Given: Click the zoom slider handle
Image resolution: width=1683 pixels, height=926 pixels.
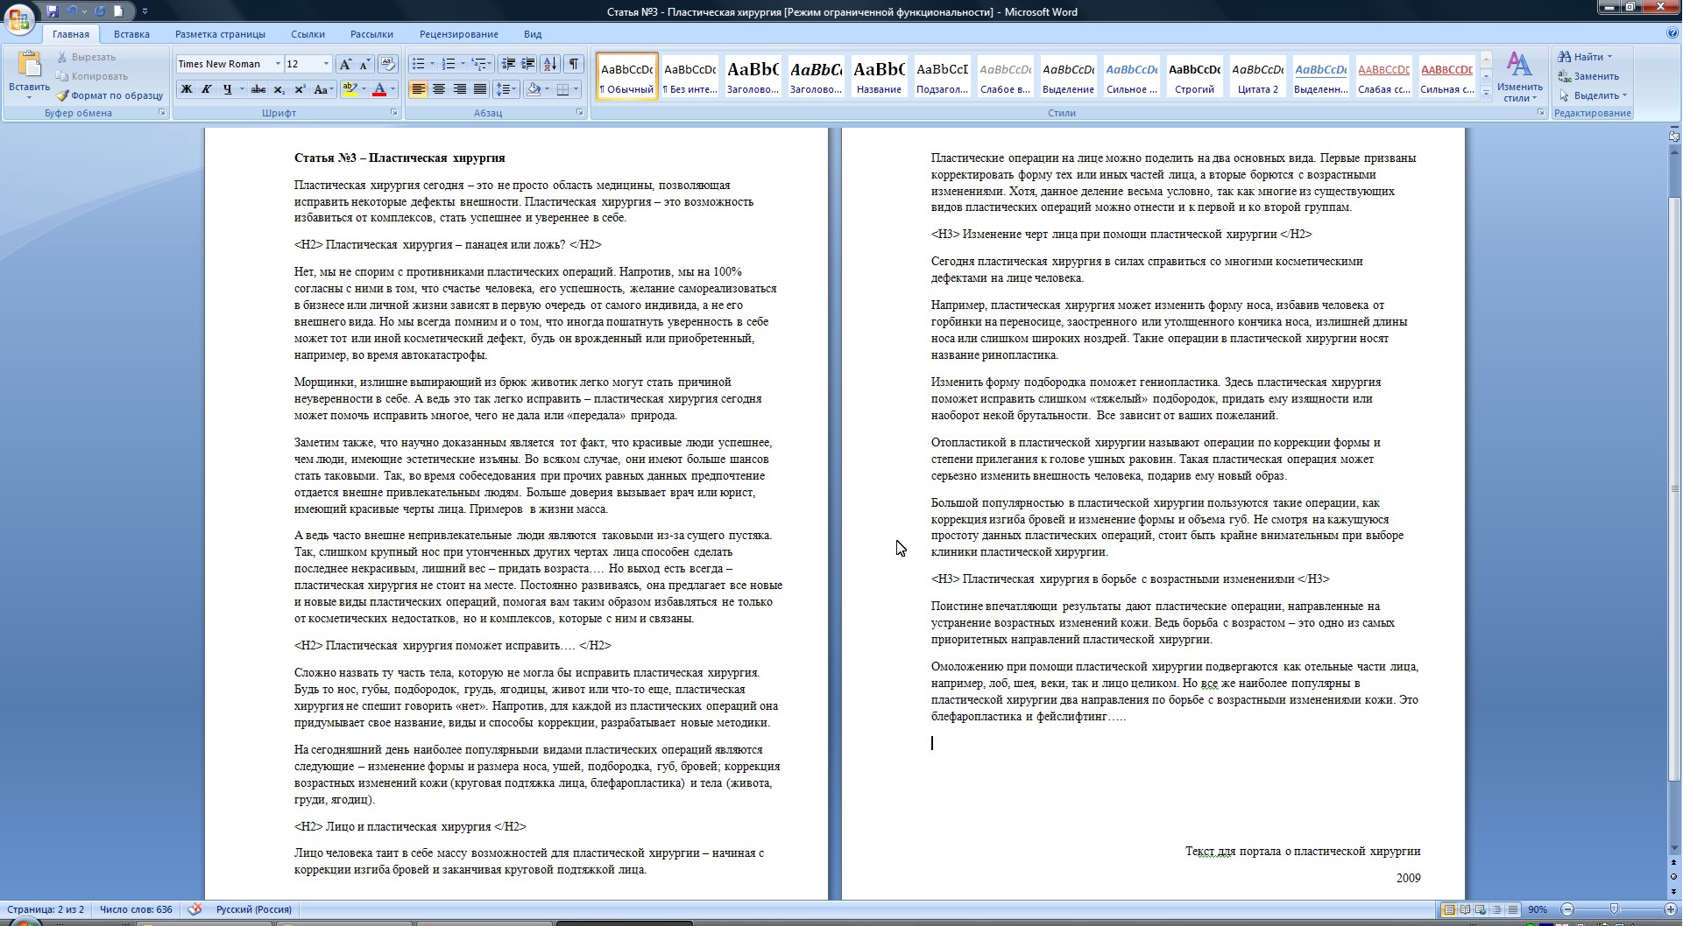Looking at the screenshot, I should [x=1614, y=909].
